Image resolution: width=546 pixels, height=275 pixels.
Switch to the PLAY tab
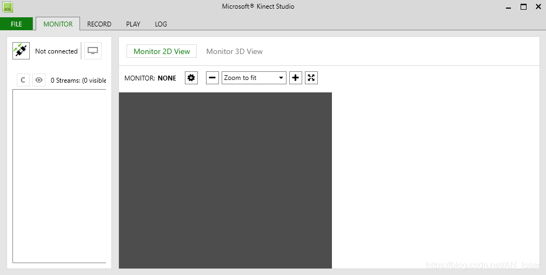tap(133, 24)
